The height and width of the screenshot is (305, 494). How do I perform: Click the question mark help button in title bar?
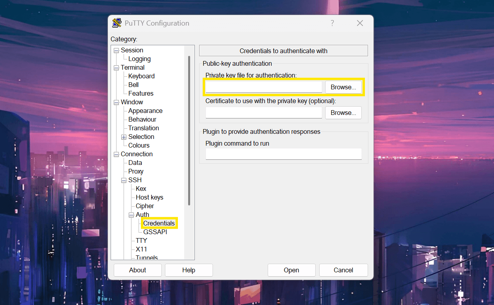click(x=332, y=23)
